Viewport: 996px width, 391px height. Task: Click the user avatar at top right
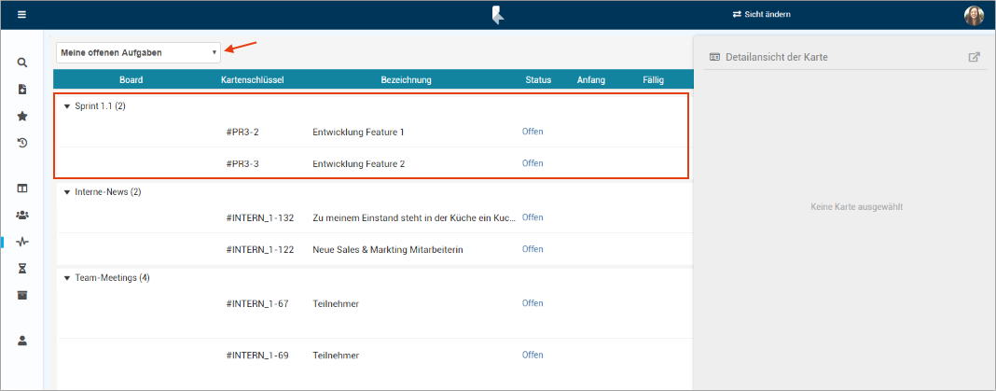(x=974, y=15)
